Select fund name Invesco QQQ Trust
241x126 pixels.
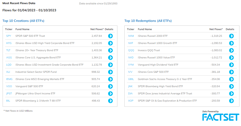149,50
